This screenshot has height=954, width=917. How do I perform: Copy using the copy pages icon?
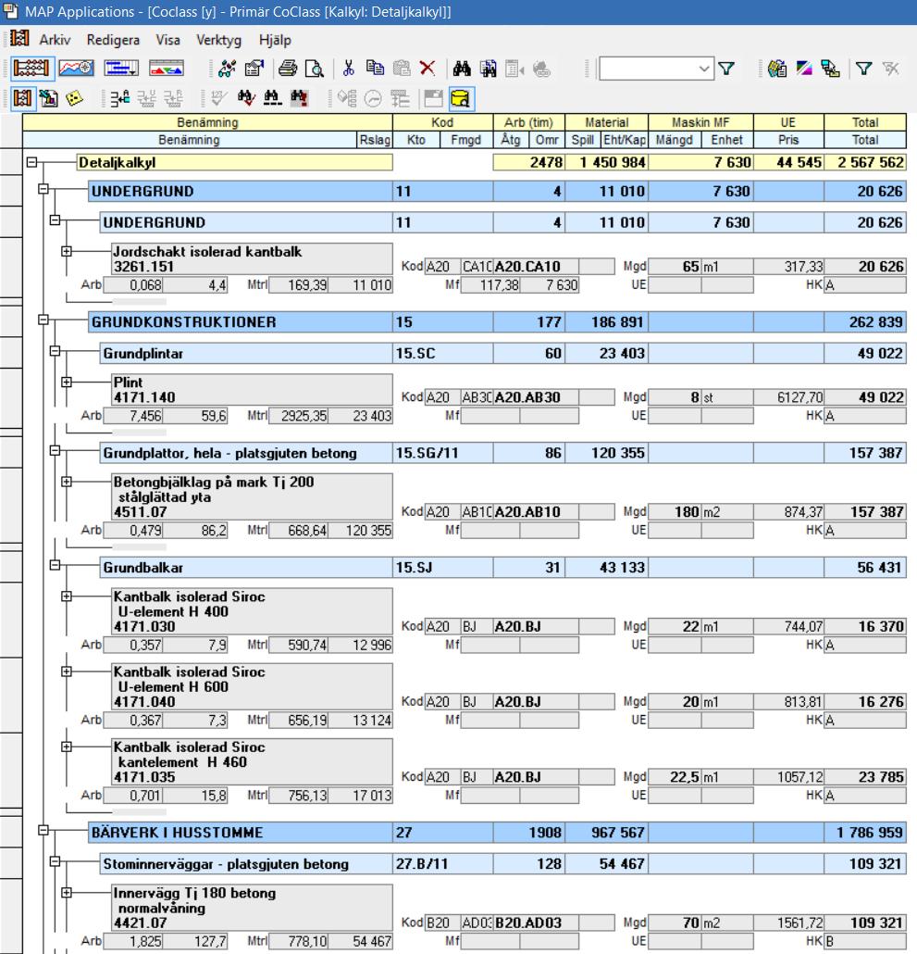[x=375, y=69]
